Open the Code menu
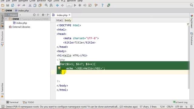 [32, 1]
